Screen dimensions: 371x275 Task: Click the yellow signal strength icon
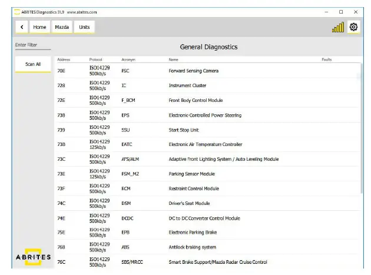point(338,27)
